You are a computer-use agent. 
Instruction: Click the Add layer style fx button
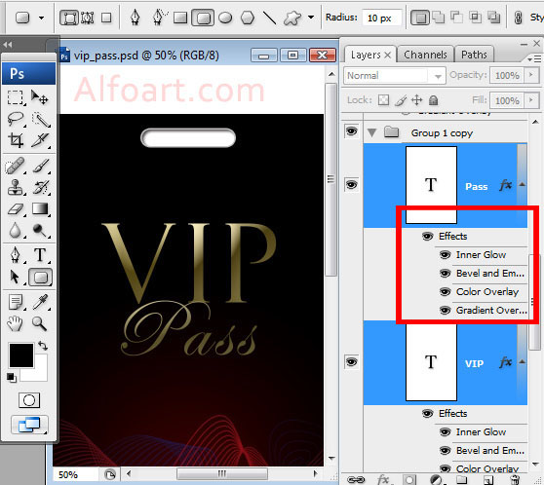pyautogui.click(x=383, y=480)
